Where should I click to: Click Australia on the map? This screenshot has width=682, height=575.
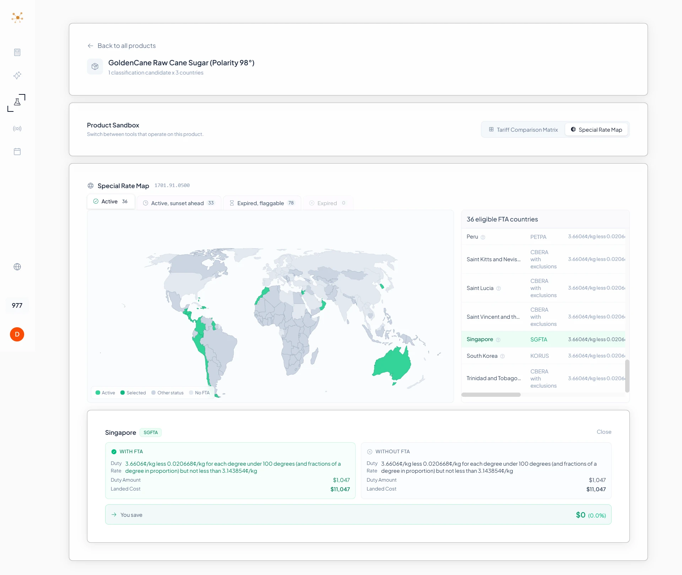coord(393,364)
